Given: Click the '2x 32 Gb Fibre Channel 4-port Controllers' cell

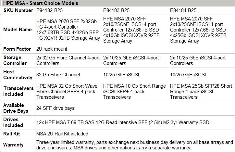Looking at the screenshot, I should (x=68, y=60).
